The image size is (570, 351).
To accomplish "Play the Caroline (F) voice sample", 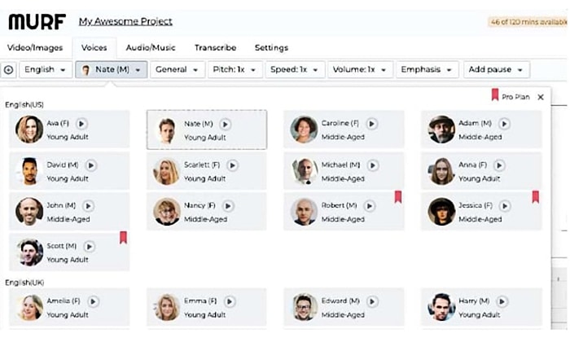I will coord(371,124).
